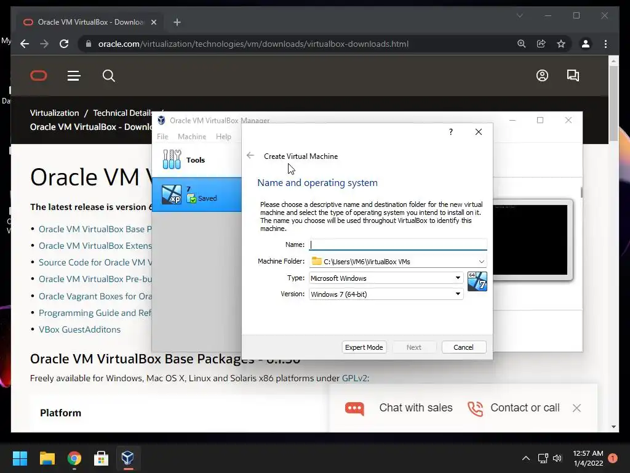Image resolution: width=630 pixels, height=473 pixels.
Task: Open the Chrome profile avatar
Action: click(586, 44)
